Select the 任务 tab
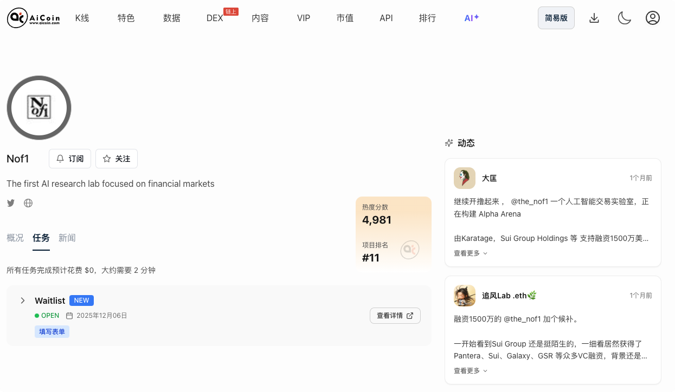 pos(41,238)
